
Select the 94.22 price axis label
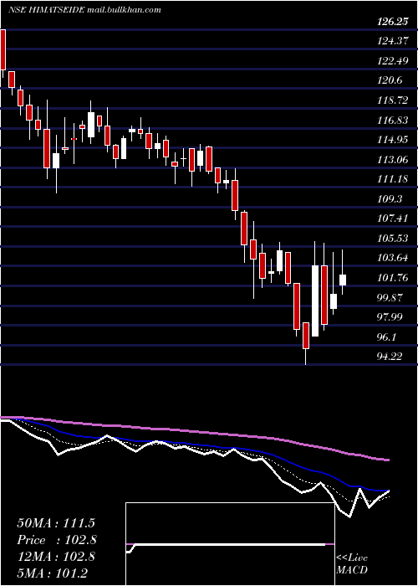tap(390, 357)
